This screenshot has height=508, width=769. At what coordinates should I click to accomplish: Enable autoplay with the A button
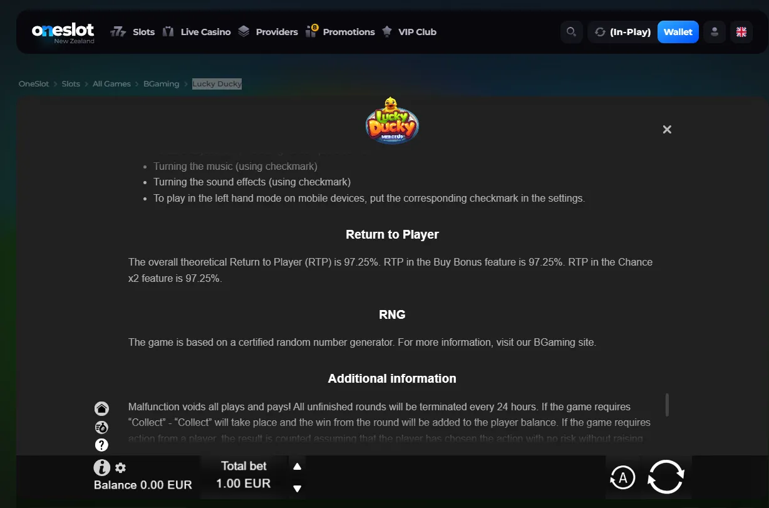(x=622, y=478)
